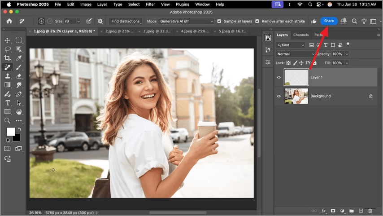This screenshot has height=216, width=383.
Task: Open layer style fx menu
Action: click(324, 211)
